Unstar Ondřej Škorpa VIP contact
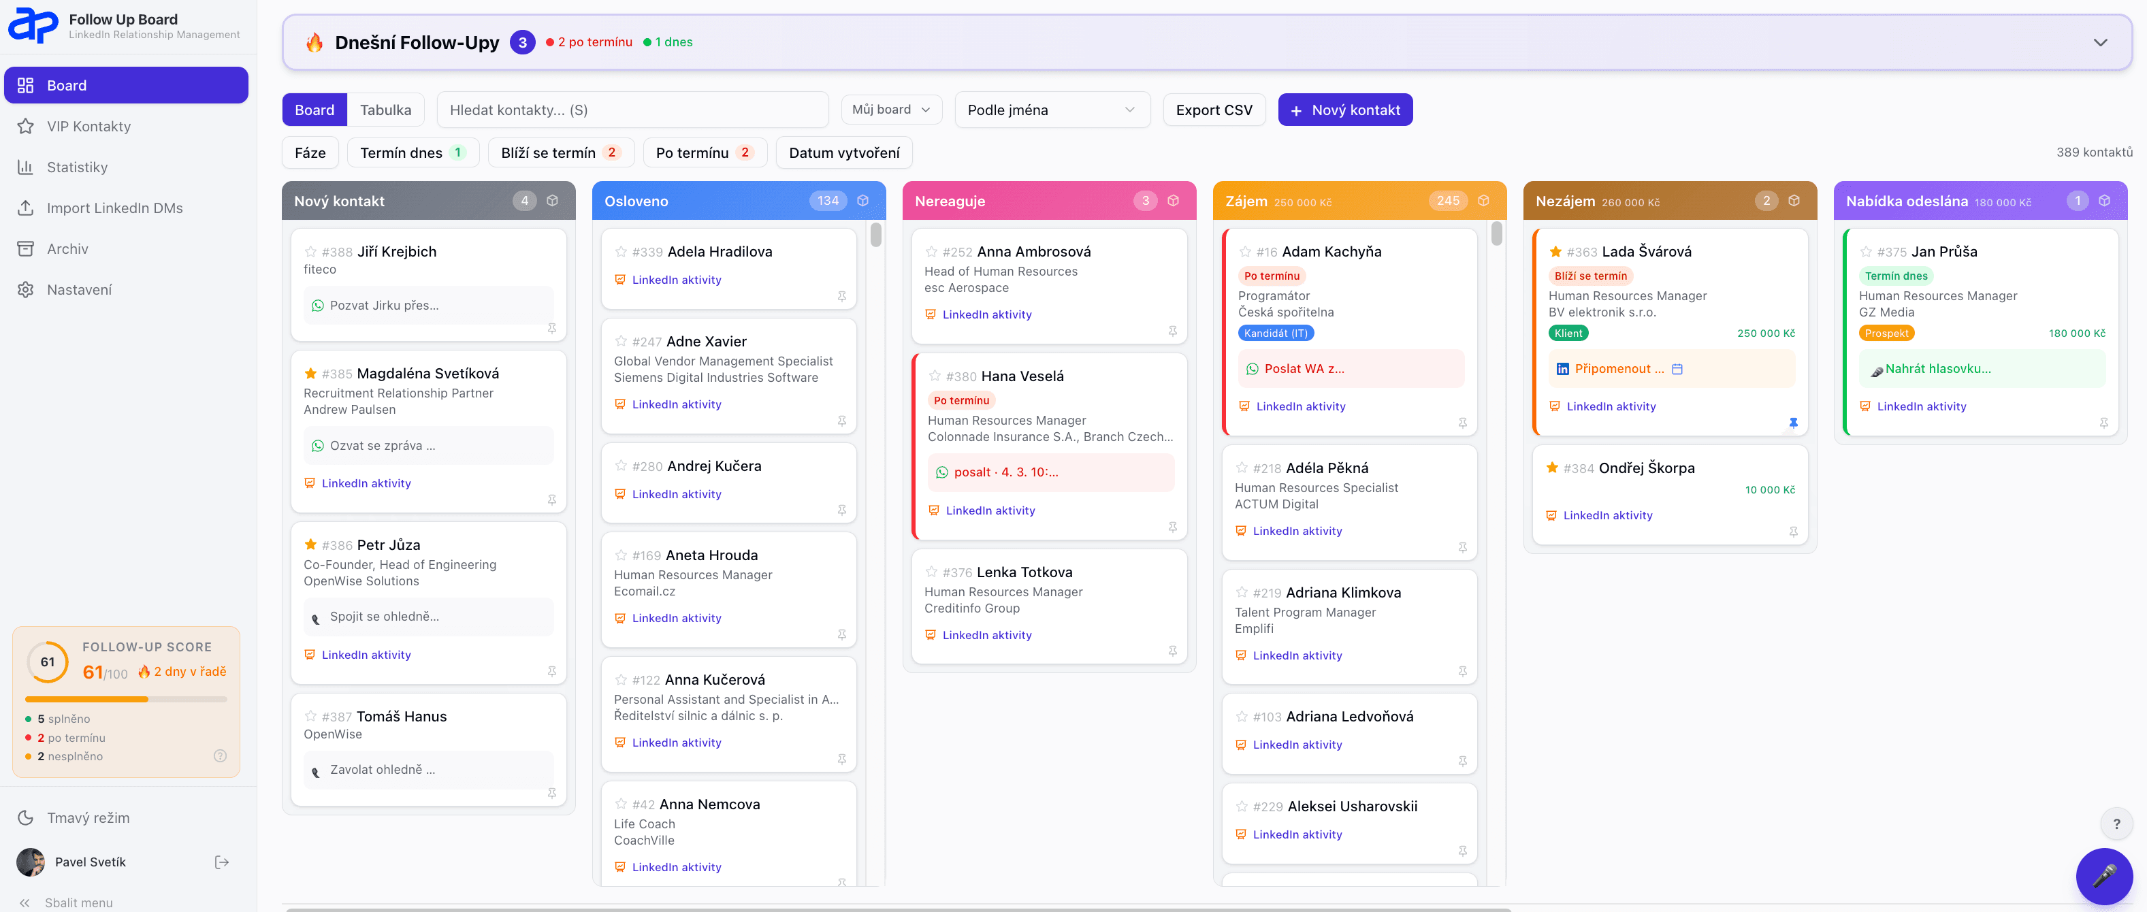Viewport: 2147px width, 912px height. [x=1552, y=468]
